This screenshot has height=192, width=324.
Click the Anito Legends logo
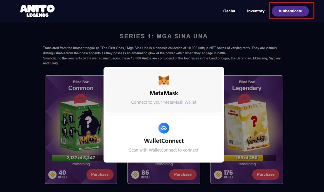[37, 11]
